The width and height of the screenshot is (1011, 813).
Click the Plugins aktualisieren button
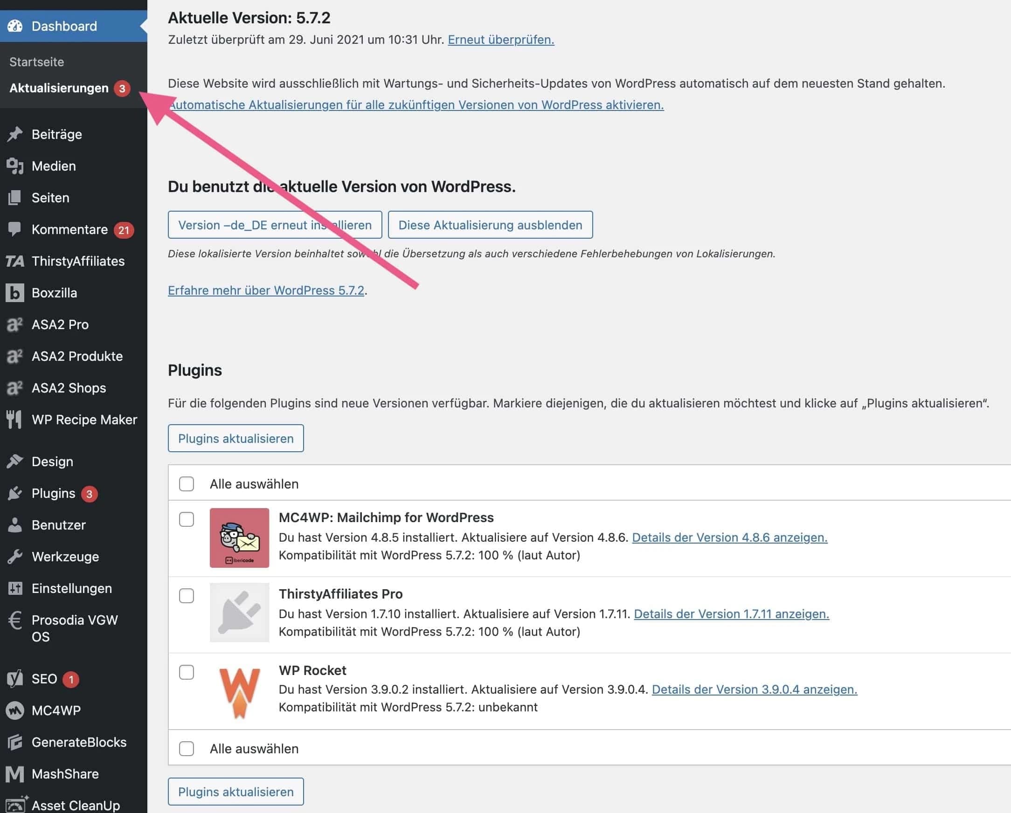(x=235, y=438)
